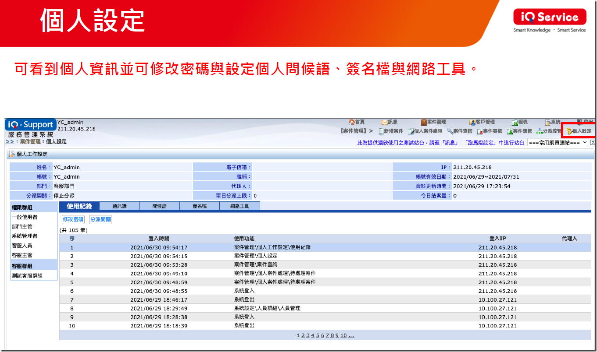Viewport: 597px width, 352px height.
Task: Open 案件總管 case manager
Action: pyautogui.click(x=519, y=131)
